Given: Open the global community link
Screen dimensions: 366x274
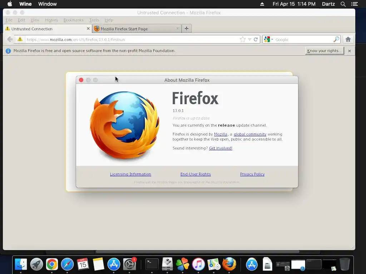Looking at the screenshot, I should click(x=250, y=134).
